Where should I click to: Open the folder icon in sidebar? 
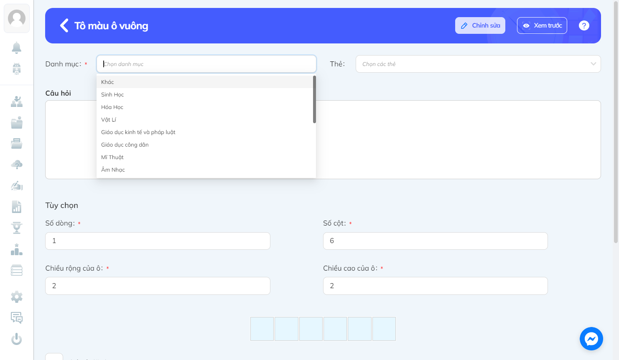(x=17, y=123)
